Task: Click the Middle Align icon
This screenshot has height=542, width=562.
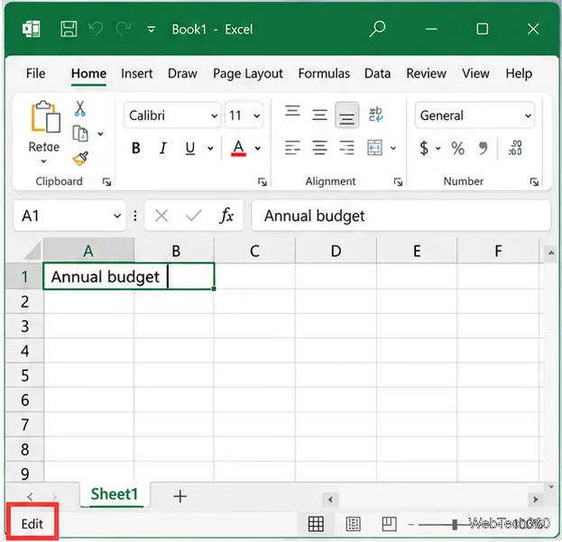Action: [x=319, y=115]
